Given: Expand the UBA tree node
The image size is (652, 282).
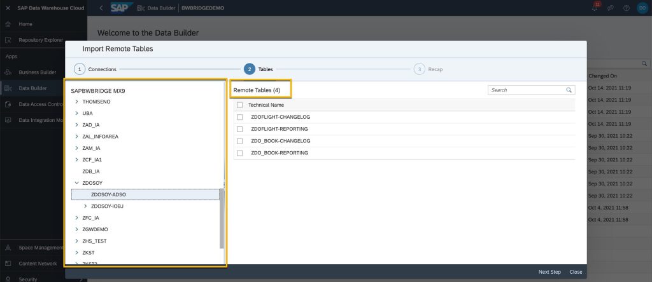Looking at the screenshot, I should point(76,113).
